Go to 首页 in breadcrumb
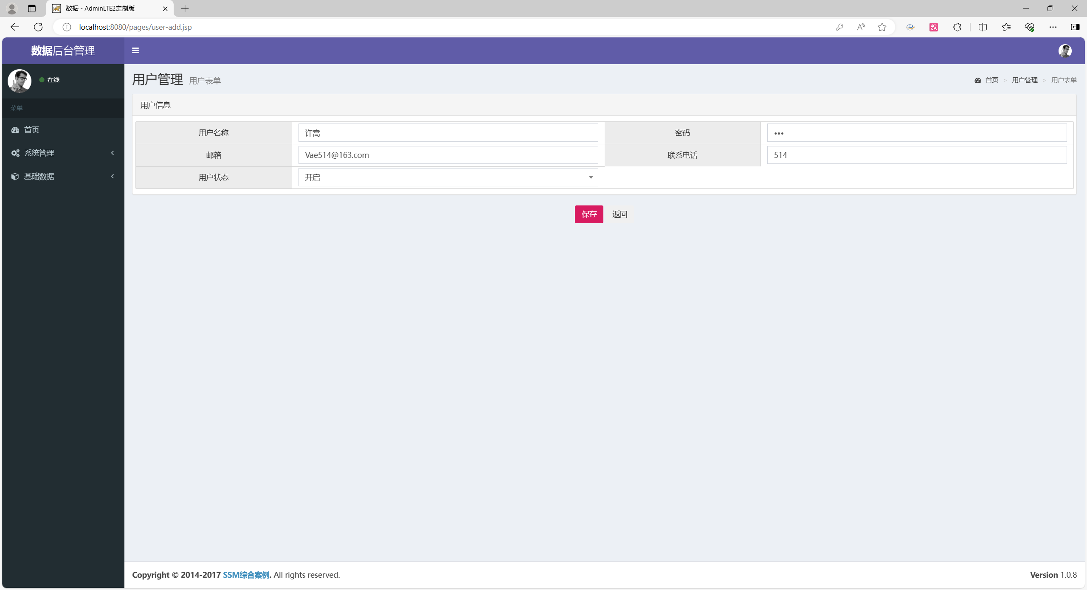This screenshot has height=590, width=1087. pyautogui.click(x=991, y=80)
